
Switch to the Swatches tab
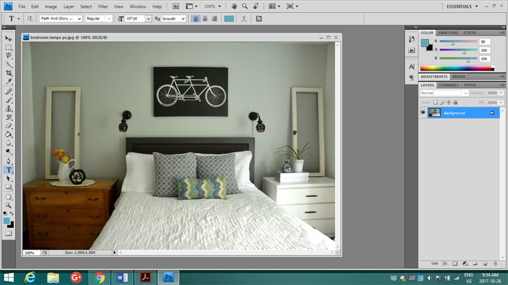coord(448,33)
